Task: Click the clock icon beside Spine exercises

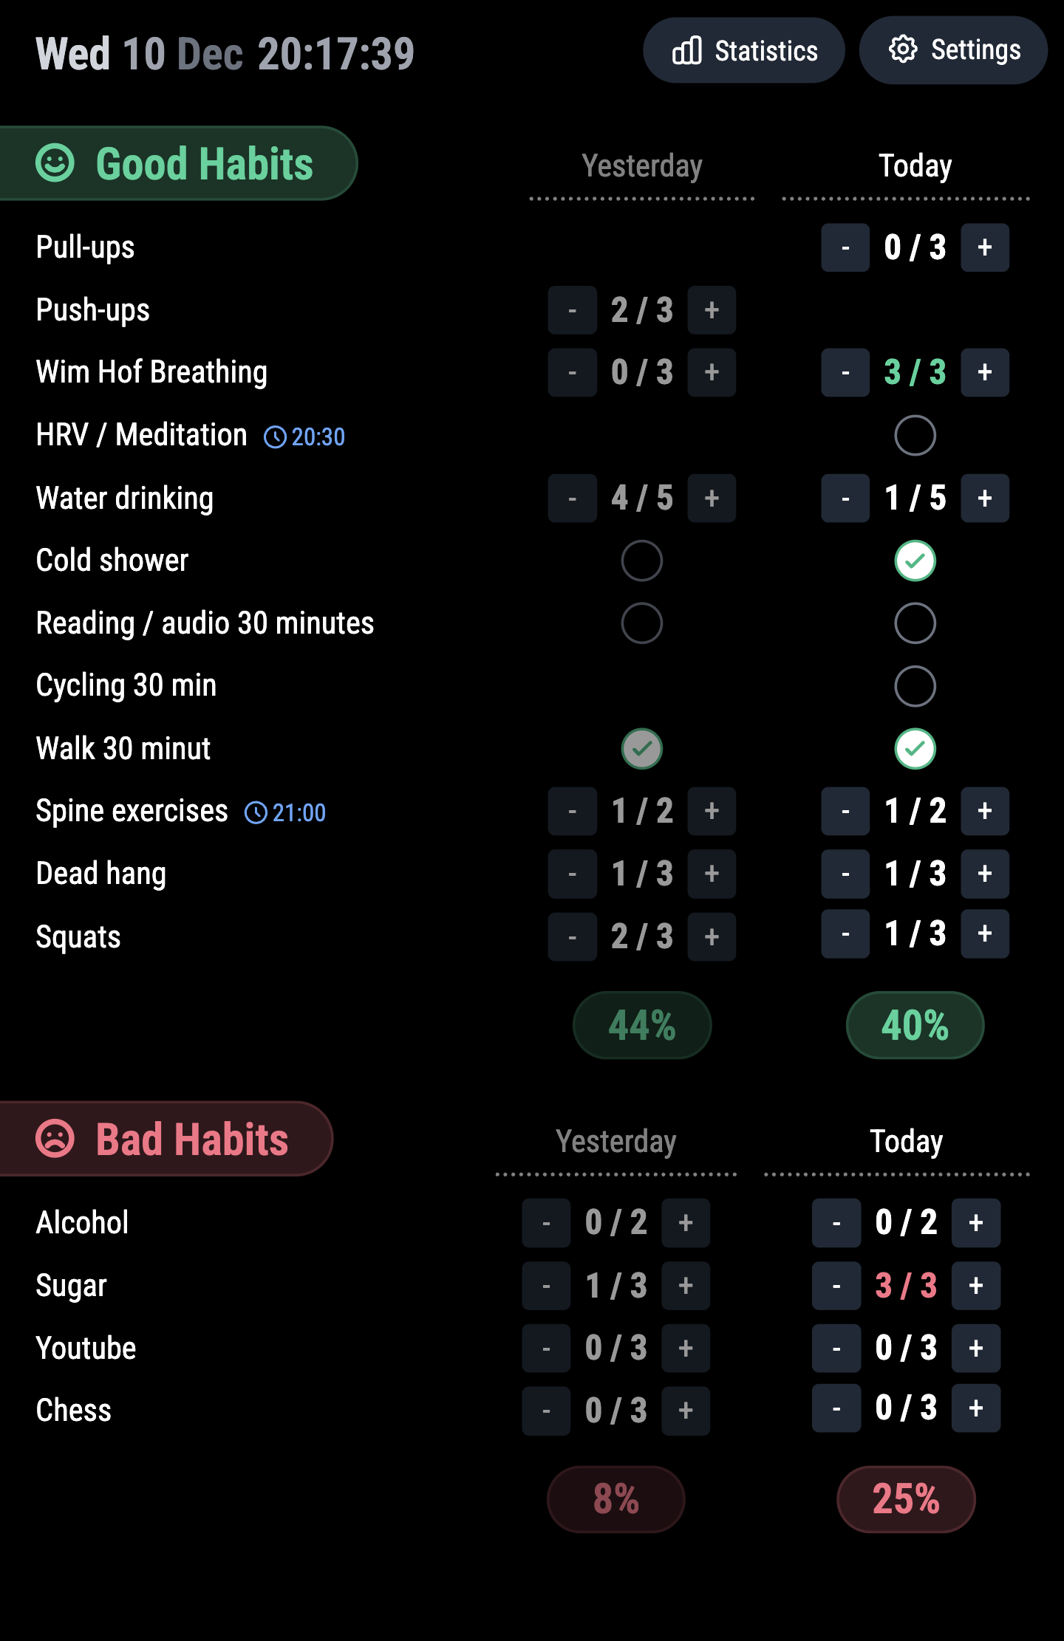Action: tap(256, 812)
